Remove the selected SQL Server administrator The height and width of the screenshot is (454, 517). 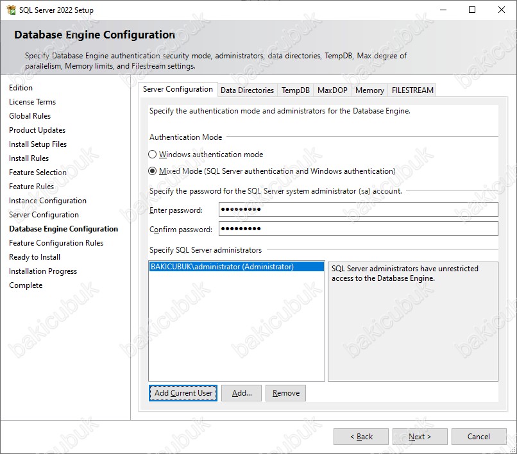coord(285,393)
